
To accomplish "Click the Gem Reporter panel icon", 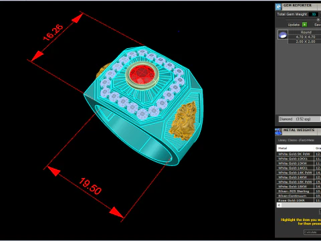I will click(x=278, y=7).
